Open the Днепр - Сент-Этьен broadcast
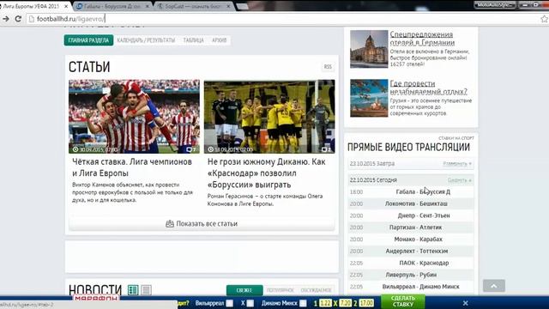This screenshot has height=309, width=549. coord(411,215)
